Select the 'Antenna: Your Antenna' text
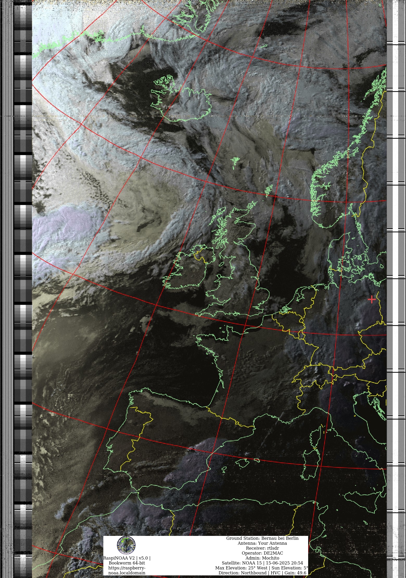This screenshot has width=406, height=578. pos(262,543)
